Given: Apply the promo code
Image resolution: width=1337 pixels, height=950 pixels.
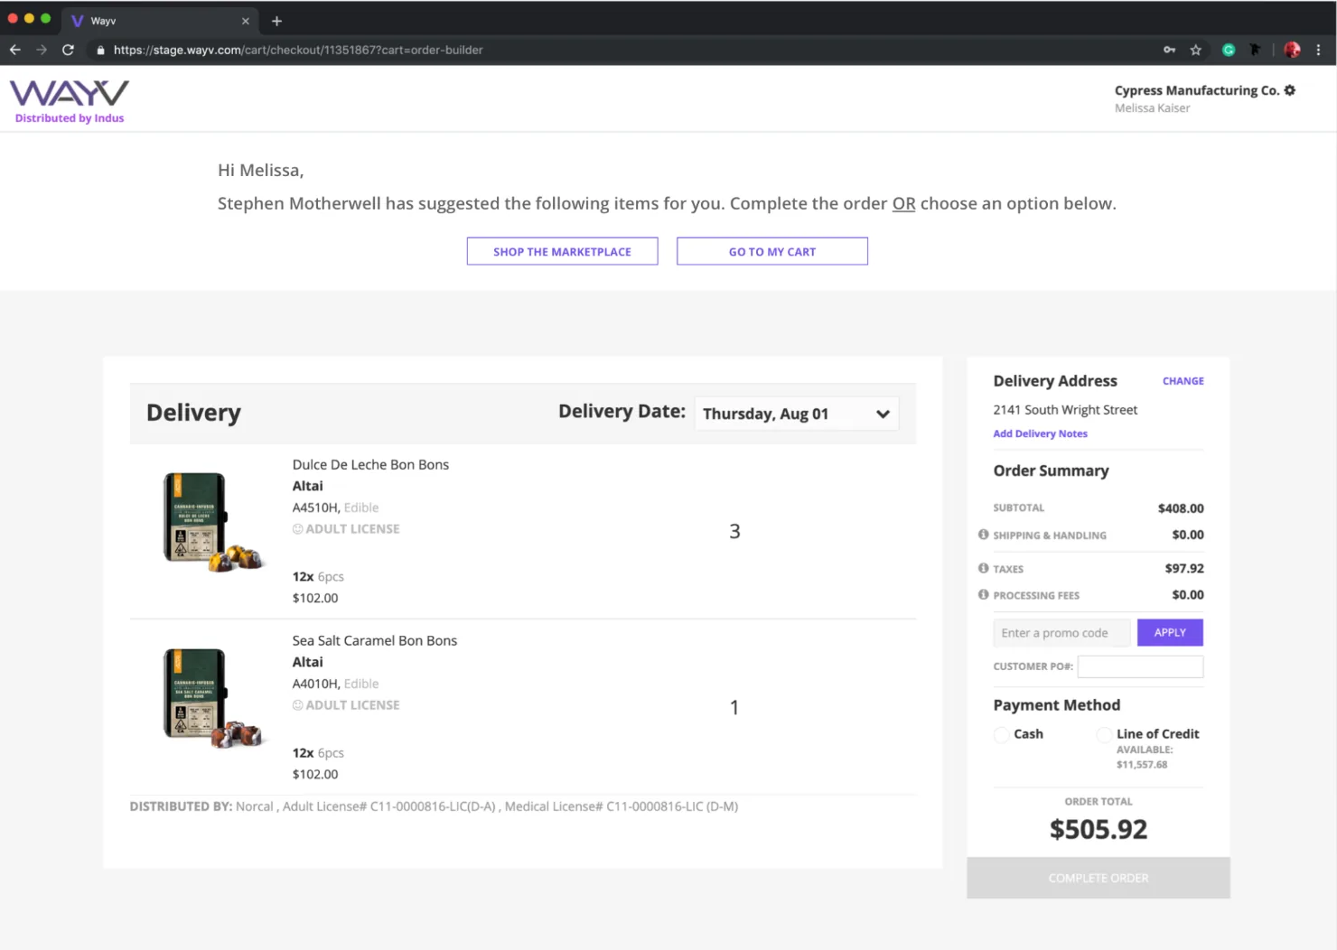Looking at the screenshot, I should click(x=1170, y=632).
